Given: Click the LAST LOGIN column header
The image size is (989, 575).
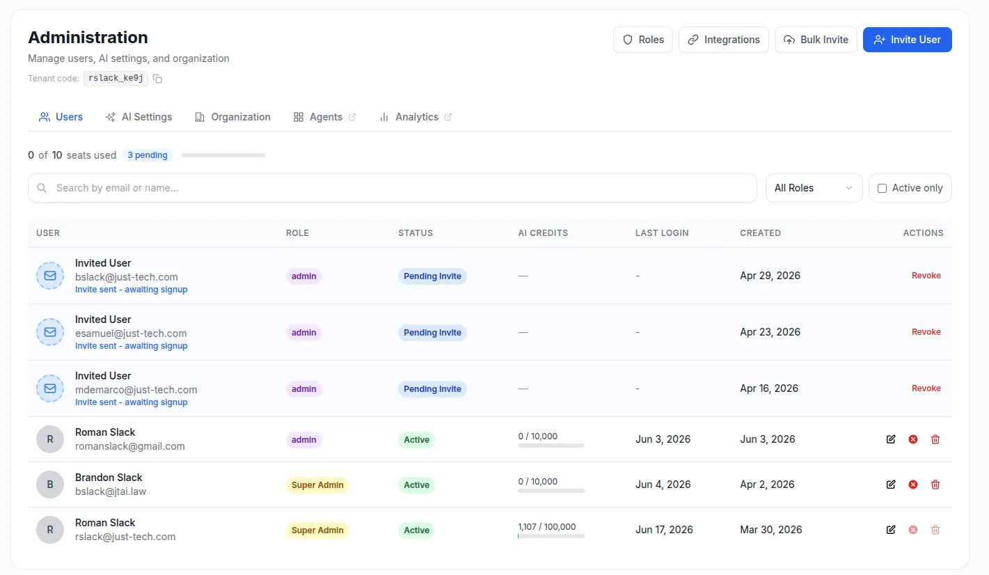Looking at the screenshot, I should pos(662,233).
